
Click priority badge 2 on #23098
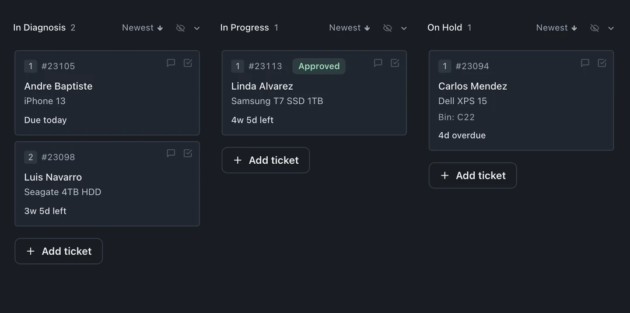(30, 157)
